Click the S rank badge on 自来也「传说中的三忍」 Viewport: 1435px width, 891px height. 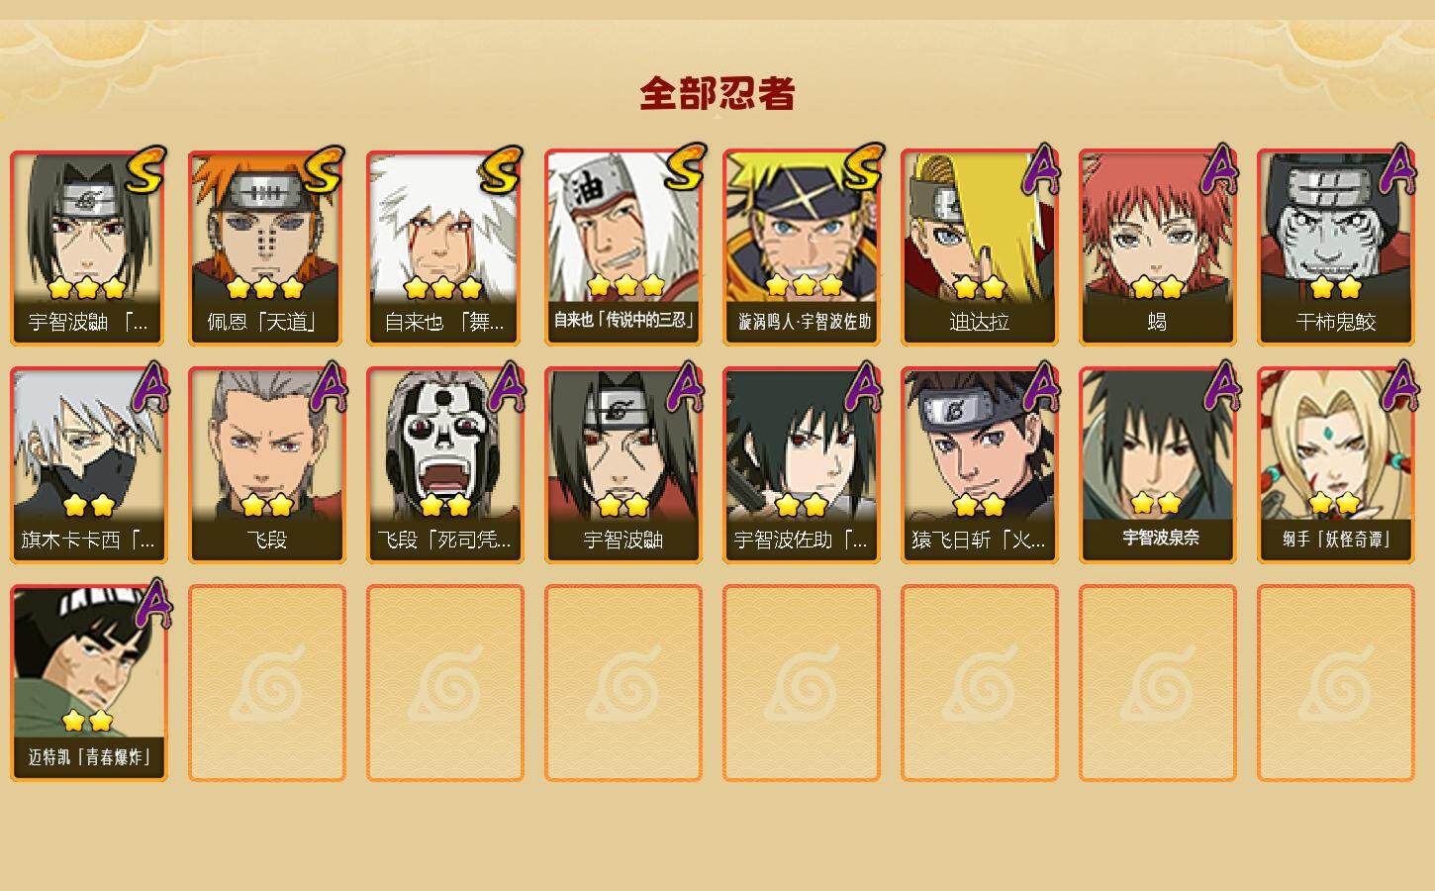click(683, 168)
